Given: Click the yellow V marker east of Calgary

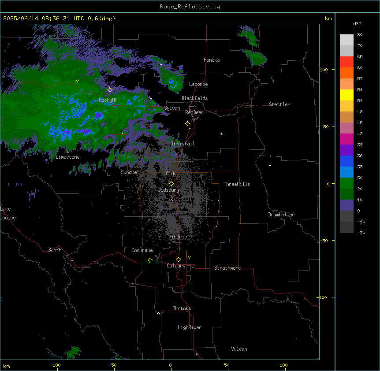Looking at the screenshot, I should pyautogui.click(x=189, y=257).
